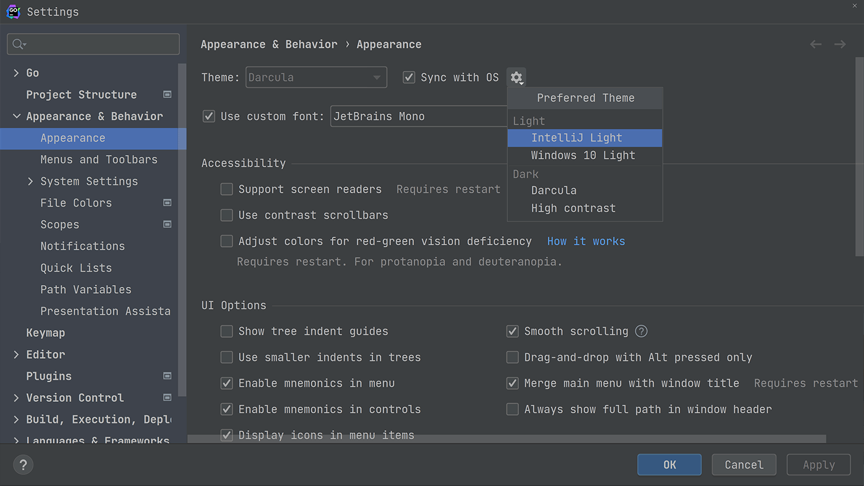Click the search magnifier icon

coord(19,44)
